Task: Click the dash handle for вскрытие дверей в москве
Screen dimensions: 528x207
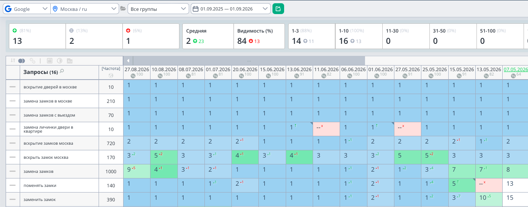Action: pos(13,87)
